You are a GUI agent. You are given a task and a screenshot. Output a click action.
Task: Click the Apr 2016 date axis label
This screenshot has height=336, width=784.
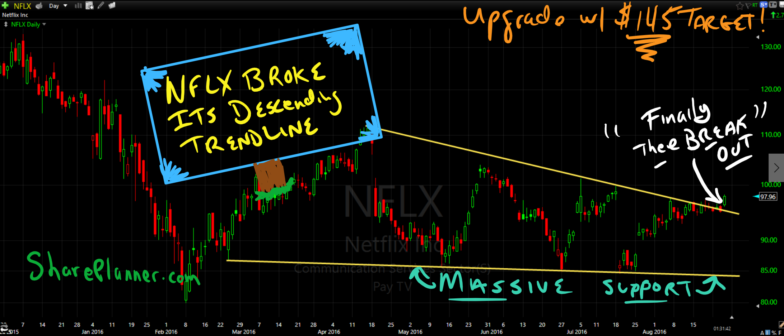pyautogui.click(x=329, y=332)
